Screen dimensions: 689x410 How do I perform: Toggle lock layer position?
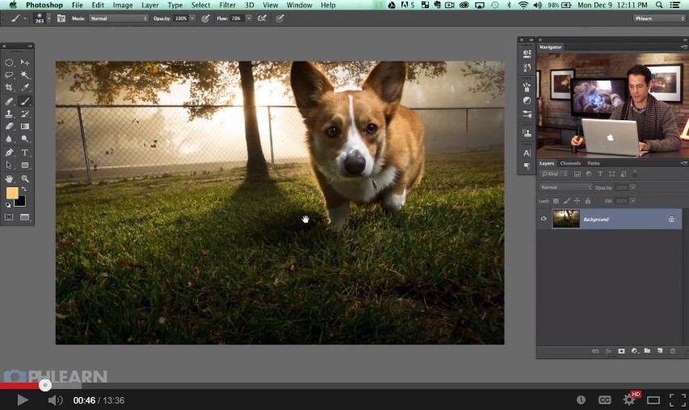point(577,201)
